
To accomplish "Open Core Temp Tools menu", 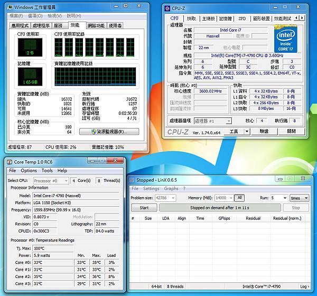I will [x=47, y=171].
